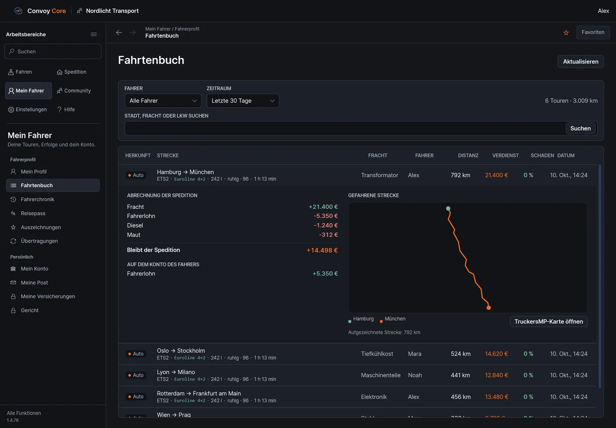Click the Convoy Core logo icon
Viewport: 616px width, 428px height.
18,11
